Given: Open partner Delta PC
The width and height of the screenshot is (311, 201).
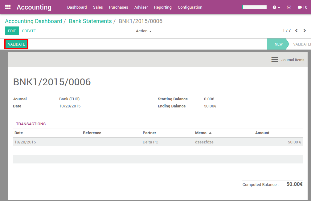Looking at the screenshot, I should click(150, 142).
